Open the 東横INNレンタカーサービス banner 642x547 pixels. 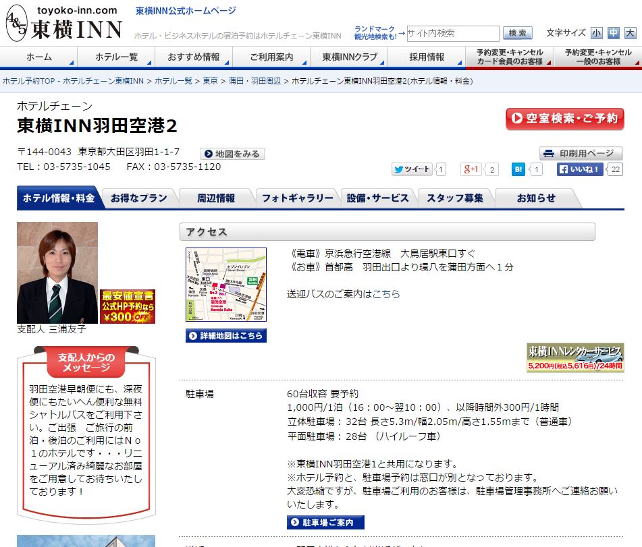[575, 357]
